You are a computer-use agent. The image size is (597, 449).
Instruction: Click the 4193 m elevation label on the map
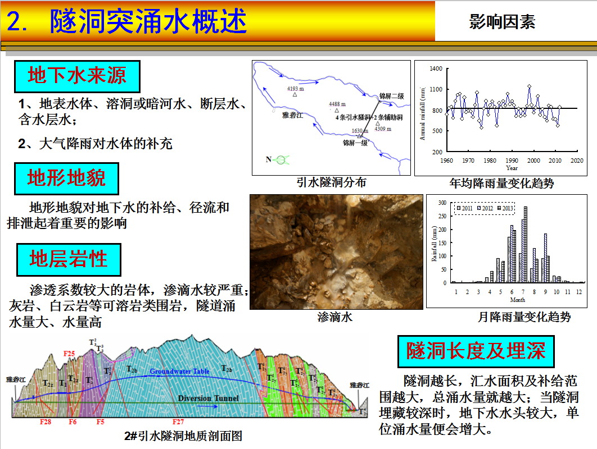click(x=296, y=89)
